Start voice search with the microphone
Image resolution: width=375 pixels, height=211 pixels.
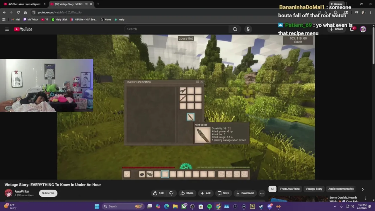[248, 29]
